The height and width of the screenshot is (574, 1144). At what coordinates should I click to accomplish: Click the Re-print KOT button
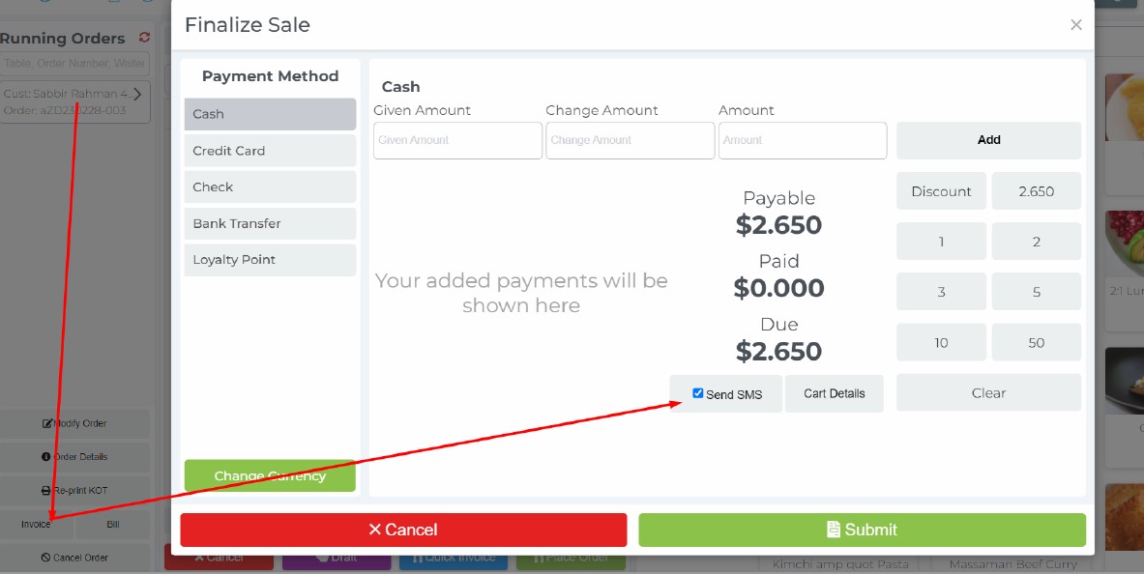[75, 491]
